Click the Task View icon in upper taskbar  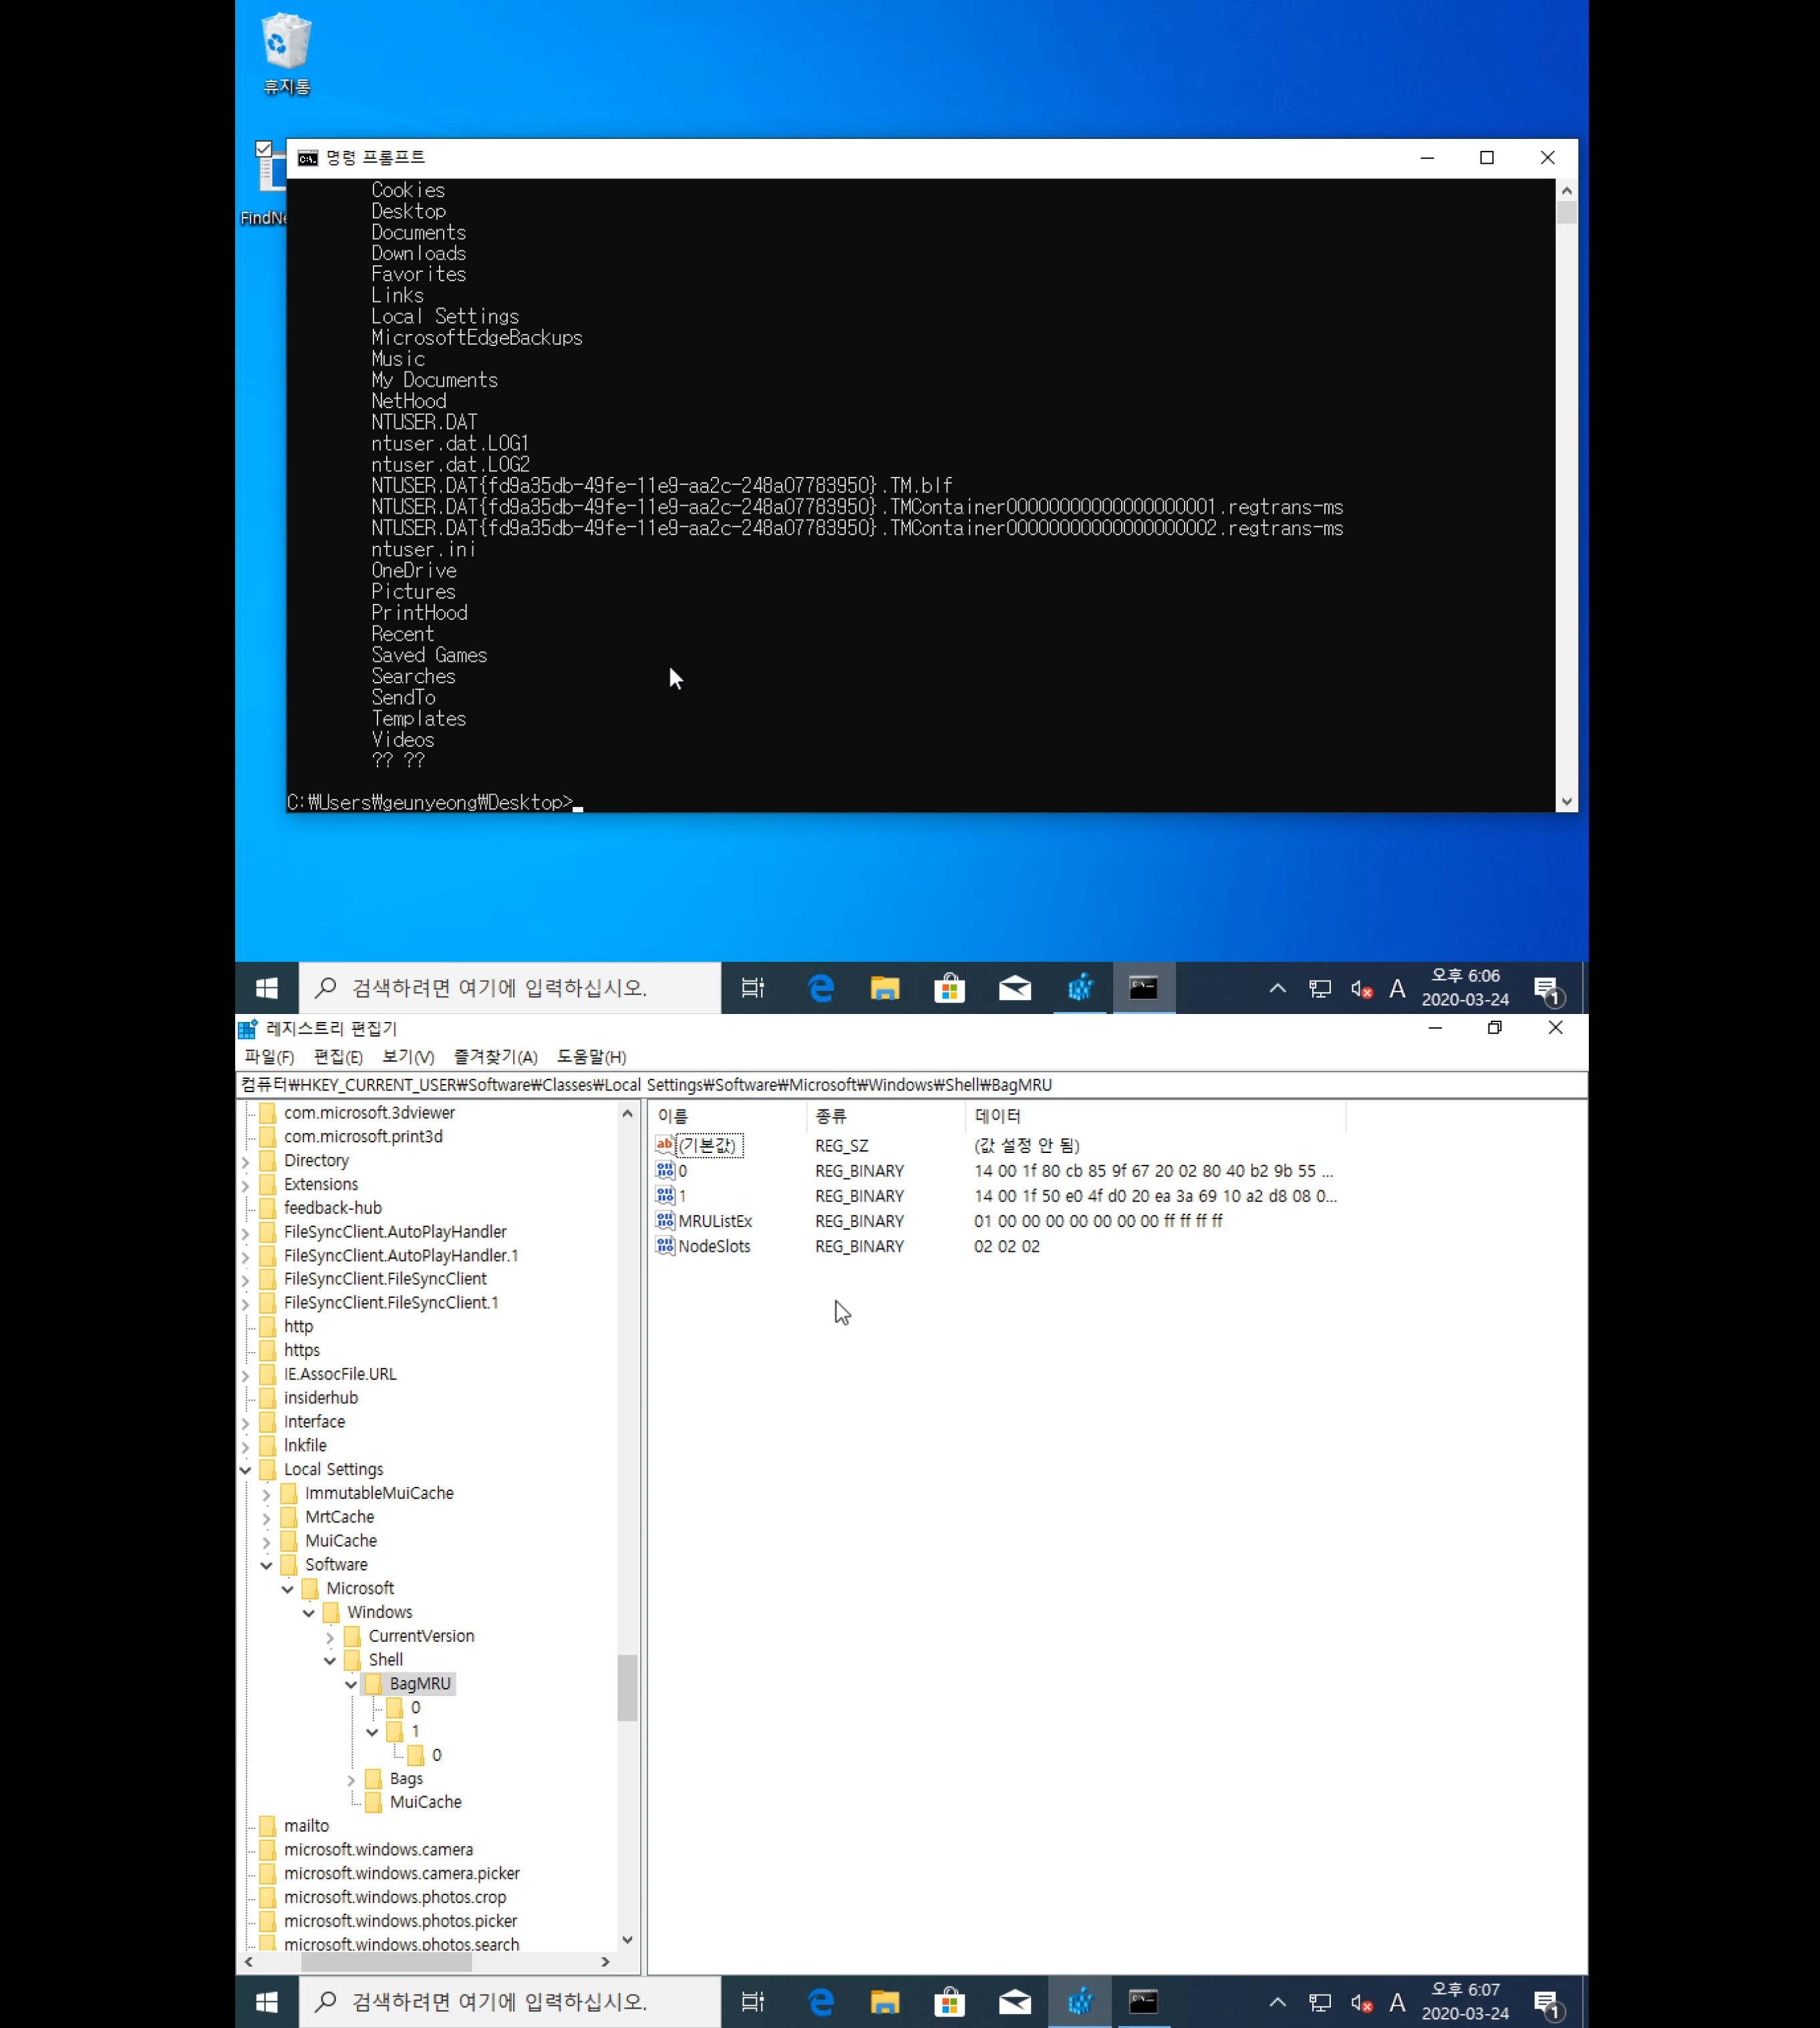pyautogui.click(x=753, y=989)
